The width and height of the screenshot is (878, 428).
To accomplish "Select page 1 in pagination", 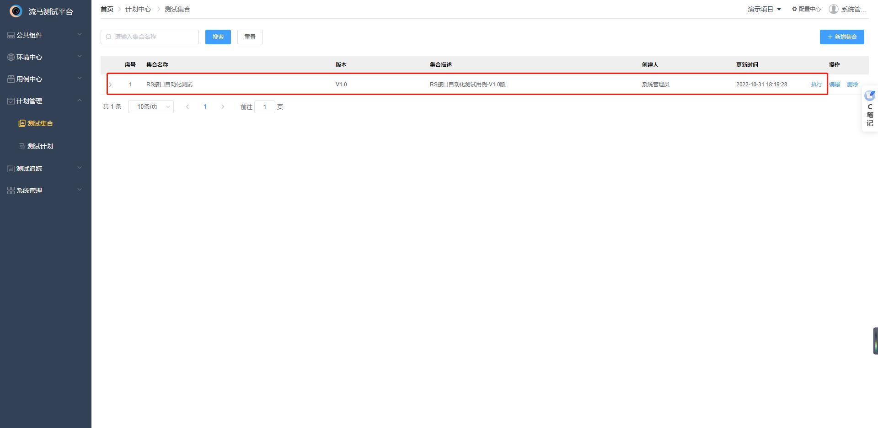I will (205, 107).
